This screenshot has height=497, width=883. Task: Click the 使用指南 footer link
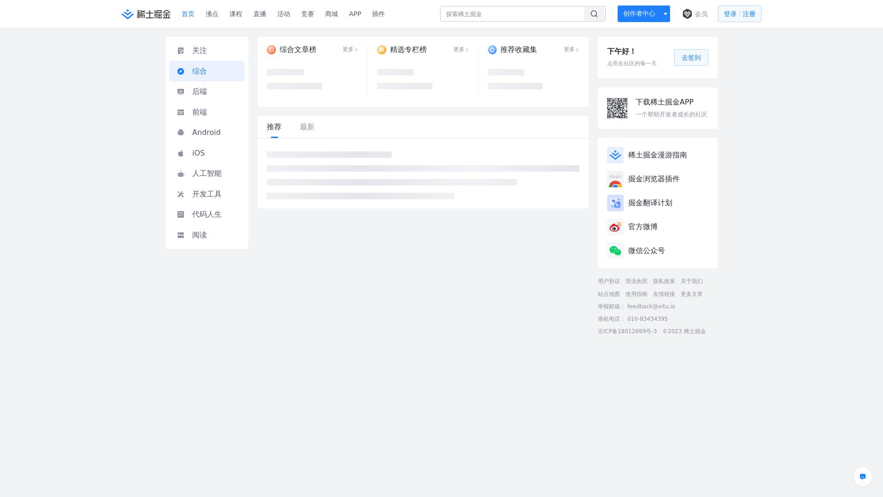tap(636, 294)
